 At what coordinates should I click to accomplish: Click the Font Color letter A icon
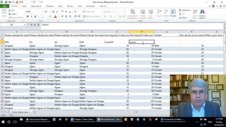[x=55, y=17]
